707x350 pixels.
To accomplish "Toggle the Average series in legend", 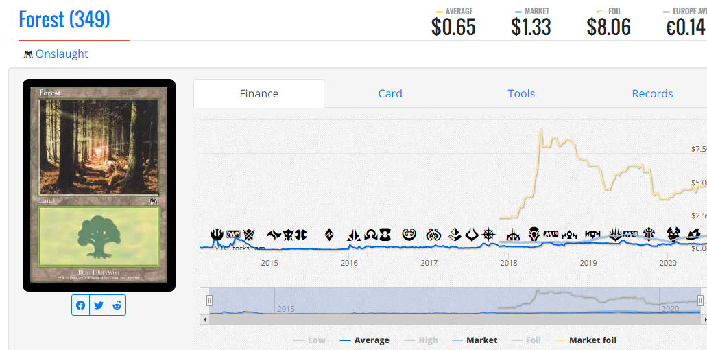I will point(365,340).
